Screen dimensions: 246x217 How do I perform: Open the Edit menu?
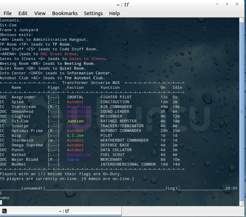tap(23, 13)
